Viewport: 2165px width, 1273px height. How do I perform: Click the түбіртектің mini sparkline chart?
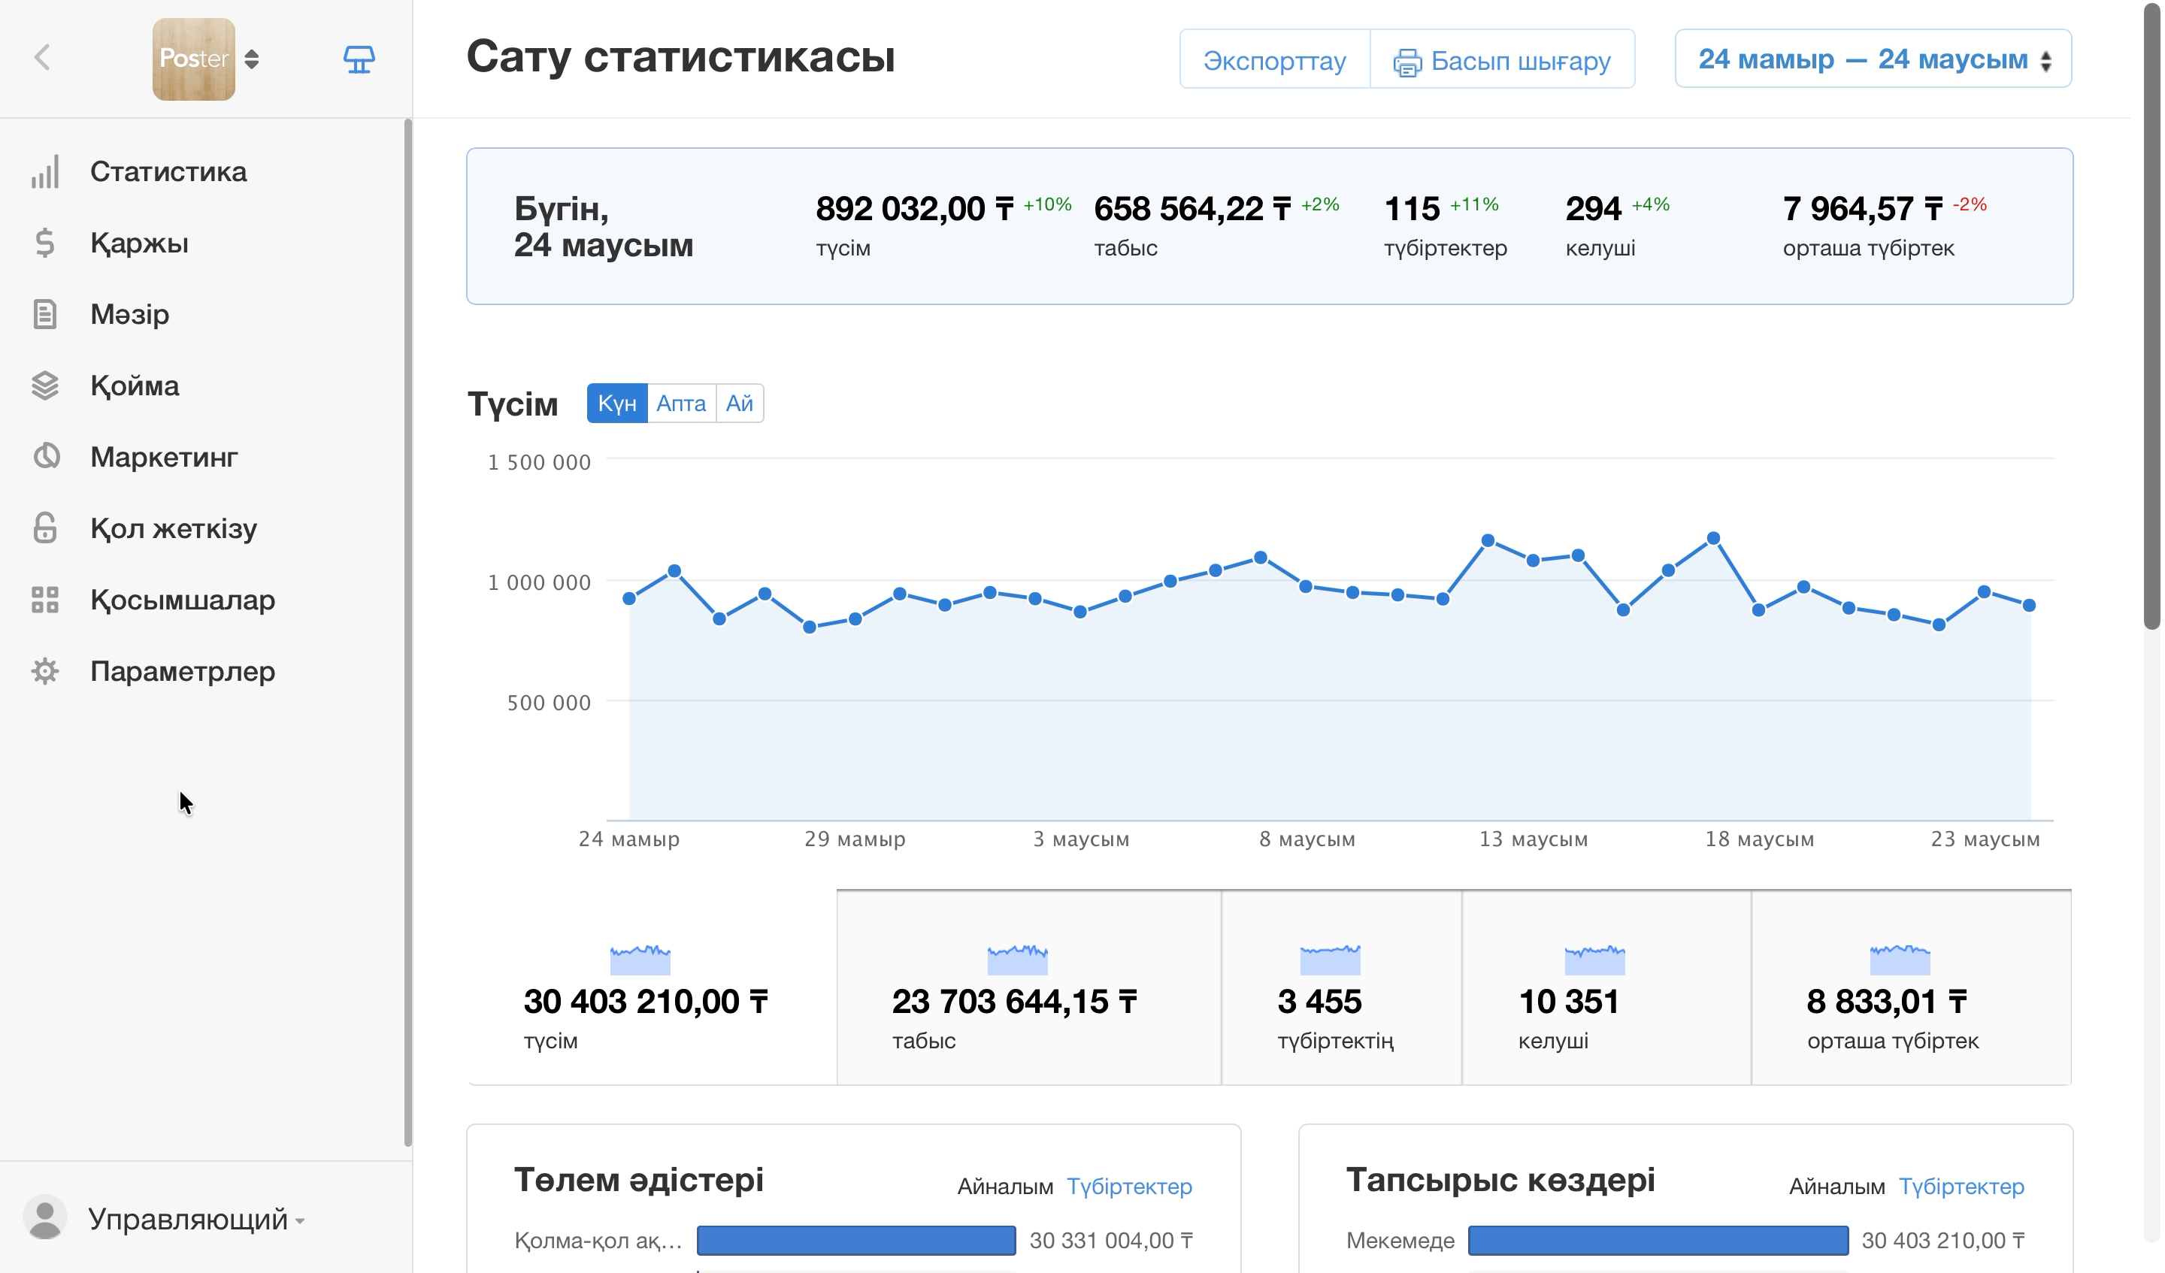click(1331, 960)
